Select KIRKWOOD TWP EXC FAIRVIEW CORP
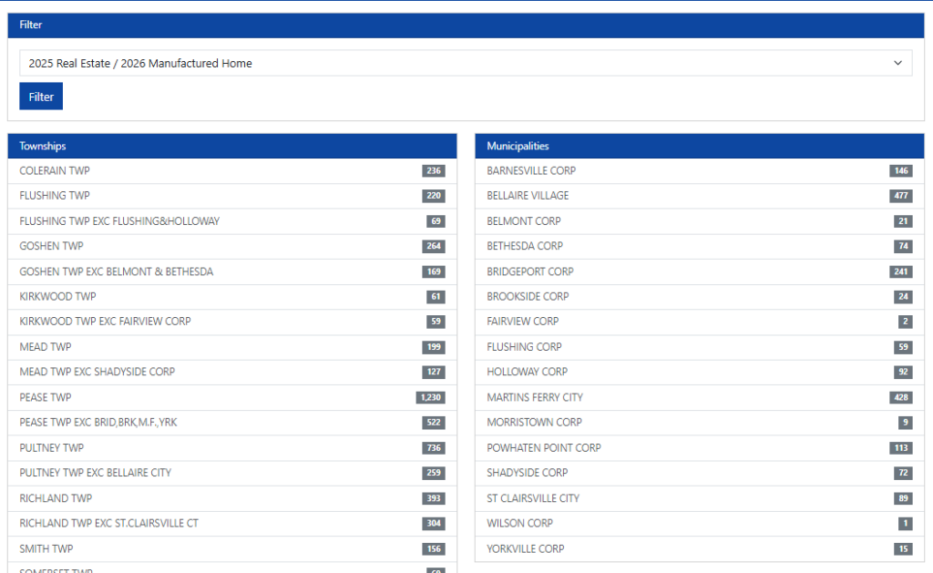This screenshot has width=933, height=573. tap(105, 322)
